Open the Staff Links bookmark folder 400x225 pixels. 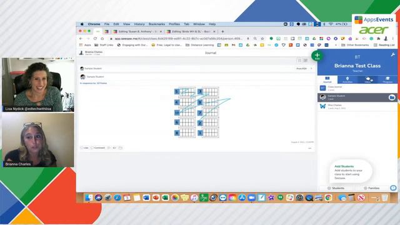[104, 45]
